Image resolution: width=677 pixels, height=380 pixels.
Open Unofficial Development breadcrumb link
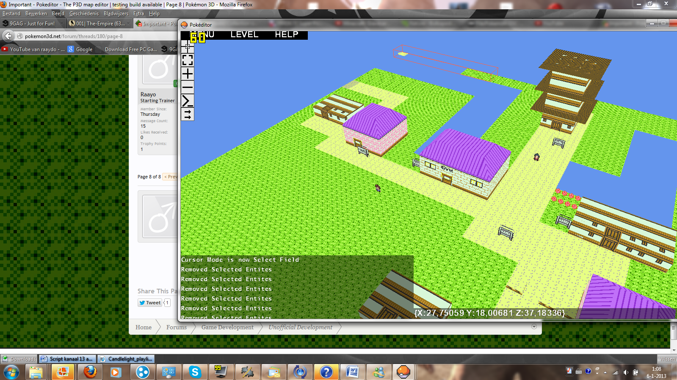pyautogui.click(x=300, y=327)
